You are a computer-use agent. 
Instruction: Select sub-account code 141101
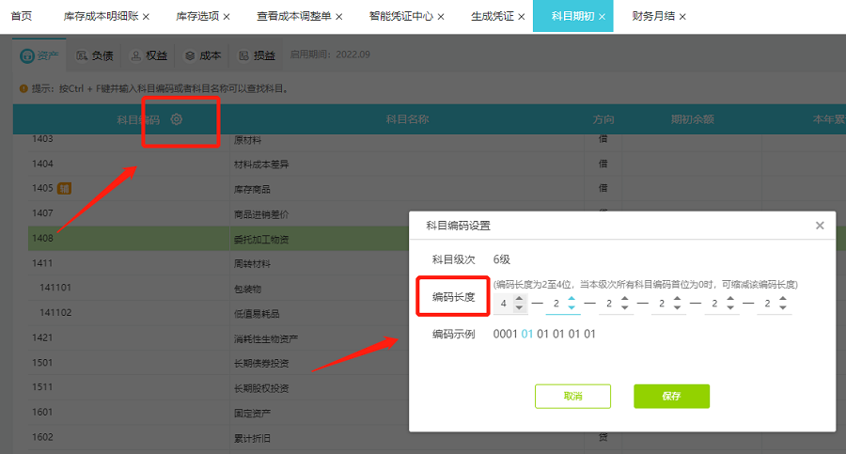55,288
